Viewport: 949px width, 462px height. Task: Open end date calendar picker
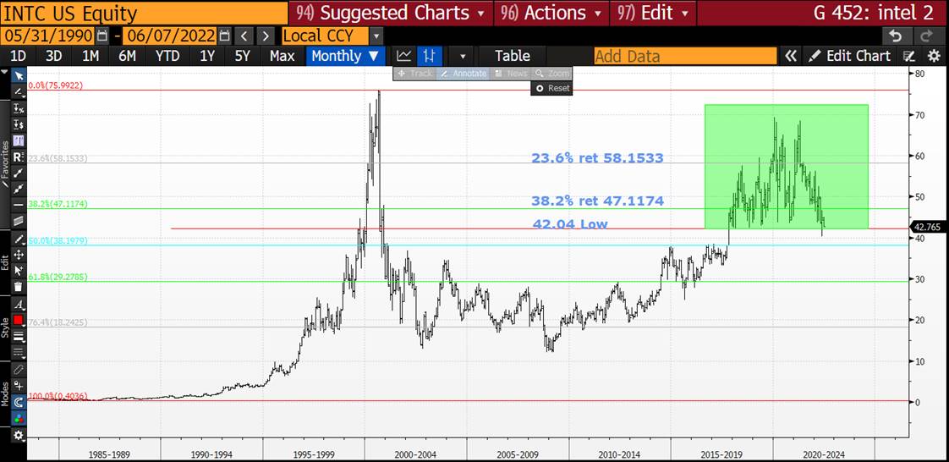click(224, 35)
